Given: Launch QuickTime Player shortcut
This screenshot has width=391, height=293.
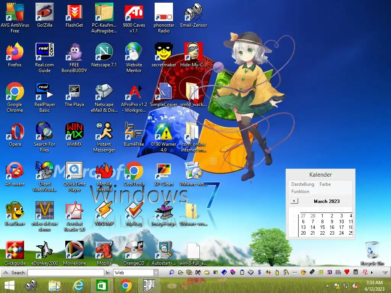Looking at the screenshot, I should tap(74, 176).
